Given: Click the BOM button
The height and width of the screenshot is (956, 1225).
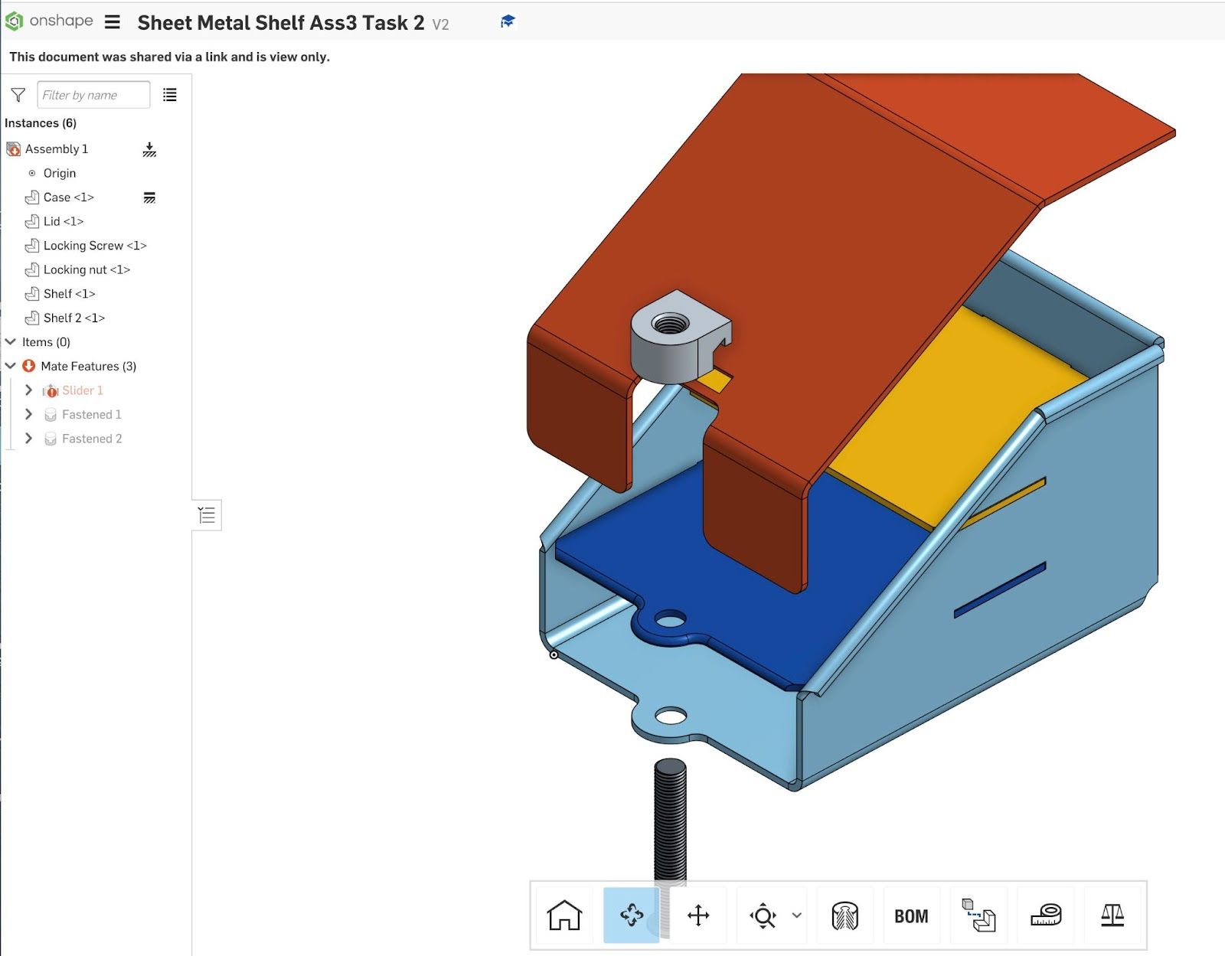Looking at the screenshot, I should 911,916.
